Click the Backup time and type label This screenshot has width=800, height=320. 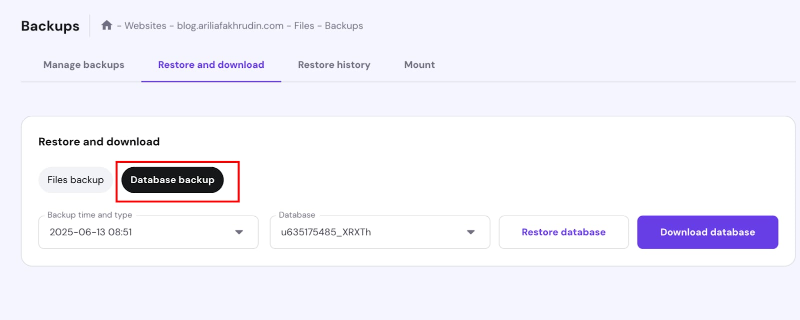(x=89, y=215)
